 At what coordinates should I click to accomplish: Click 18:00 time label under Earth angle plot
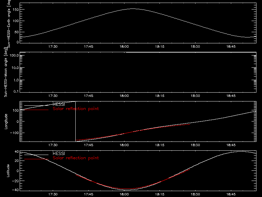pos(124,47)
